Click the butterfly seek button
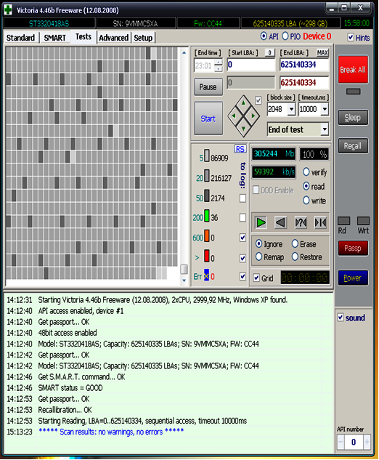This screenshot has width=379, height=460. 320,222
